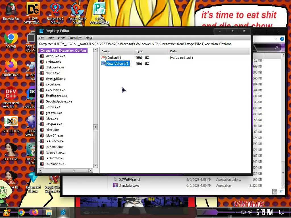
Task: Click the tree pane scroll down arrow
Action: pyautogui.click(x=95, y=166)
